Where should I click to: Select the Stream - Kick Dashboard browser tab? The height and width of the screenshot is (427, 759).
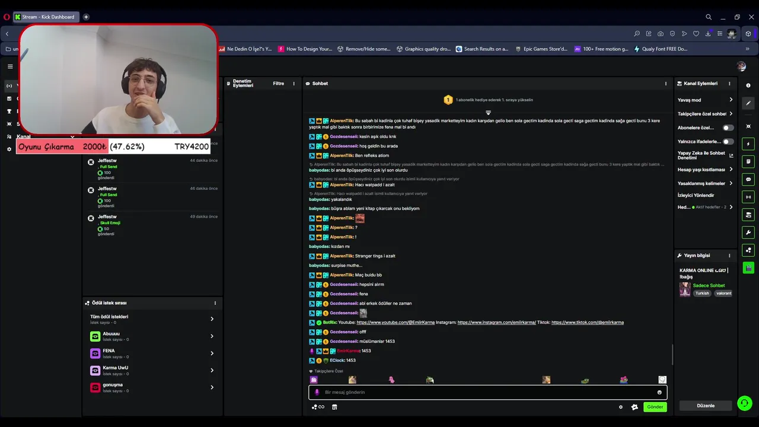click(x=46, y=17)
